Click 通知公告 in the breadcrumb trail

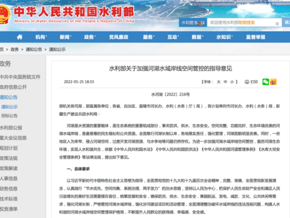[34, 49]
